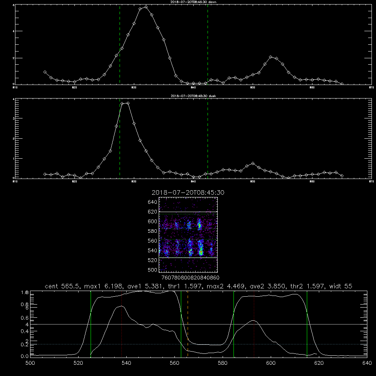Click the bottom plot y-axis label 0.6
Image resolution: width=376 pixels, height=376 pixels.
pyautogui.click(x=25, y=318)
